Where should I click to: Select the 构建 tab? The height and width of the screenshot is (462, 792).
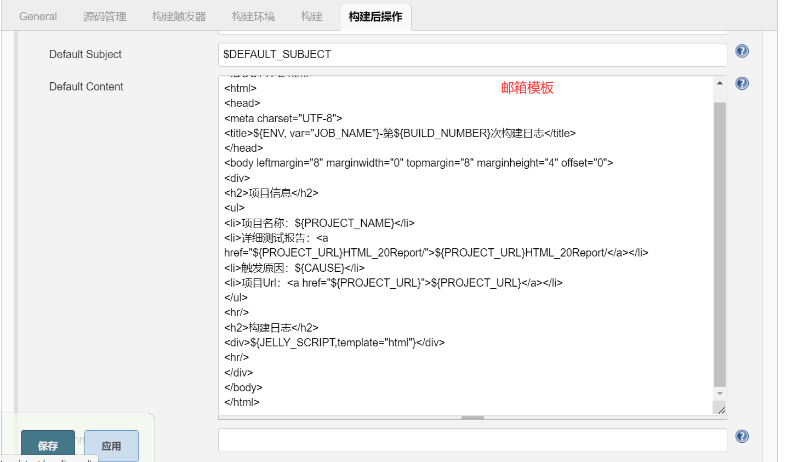[x=312, y=16]
